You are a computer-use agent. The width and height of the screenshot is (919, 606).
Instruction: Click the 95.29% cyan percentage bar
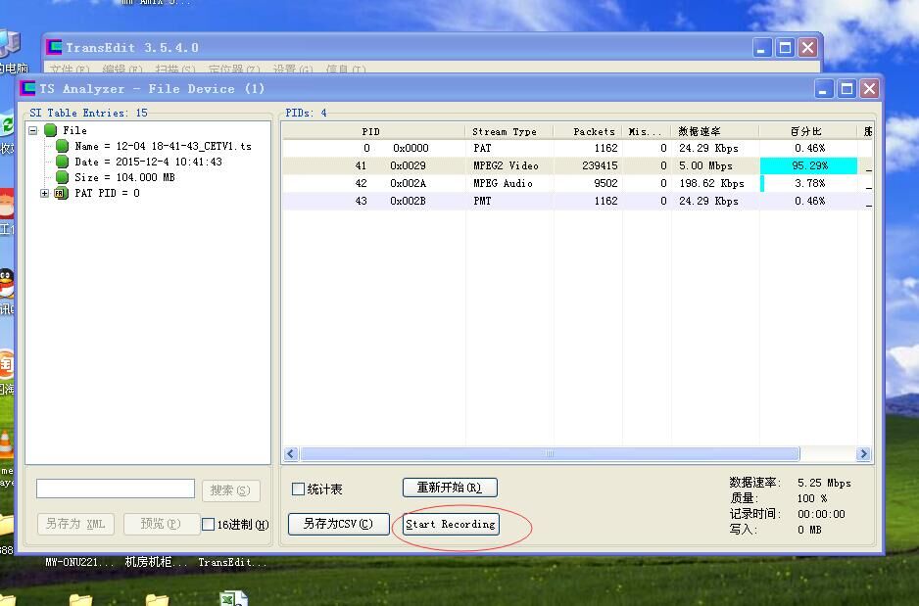click(x=809, y=165)
